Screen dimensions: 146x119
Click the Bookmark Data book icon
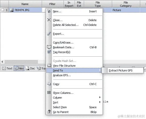49,47
